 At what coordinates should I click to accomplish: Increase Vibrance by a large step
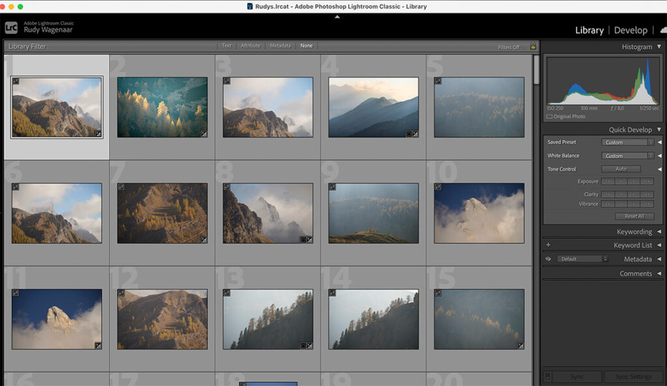pyautogui.click(x=647, y=204)
